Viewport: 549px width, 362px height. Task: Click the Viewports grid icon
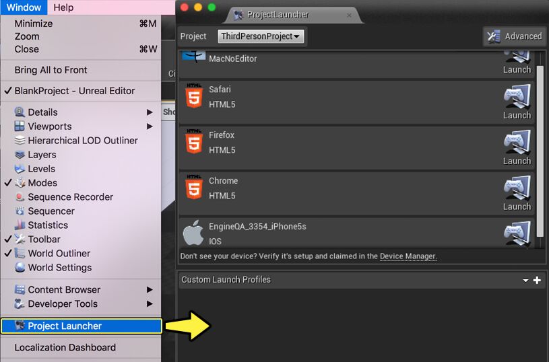tap(20, 126)
